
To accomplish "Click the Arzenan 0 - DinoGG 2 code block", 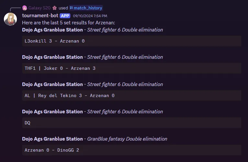I will click(132, 150).
